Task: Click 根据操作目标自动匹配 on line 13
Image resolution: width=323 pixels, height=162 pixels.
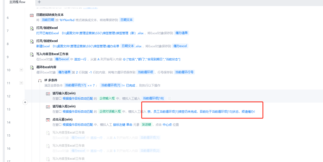Action: [x=78, y=111]
